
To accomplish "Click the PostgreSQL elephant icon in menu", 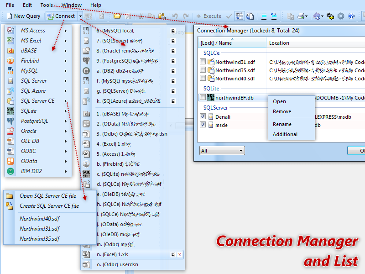I will click(10, 121).
